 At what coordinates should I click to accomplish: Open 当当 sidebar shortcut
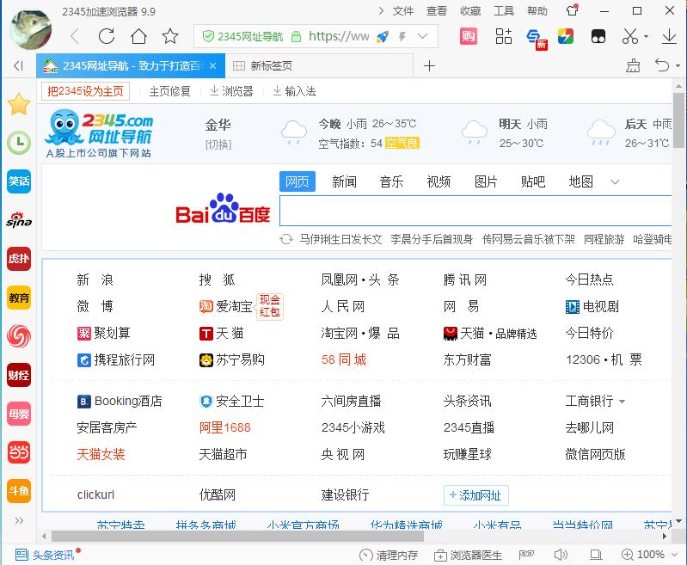point(19,451)
